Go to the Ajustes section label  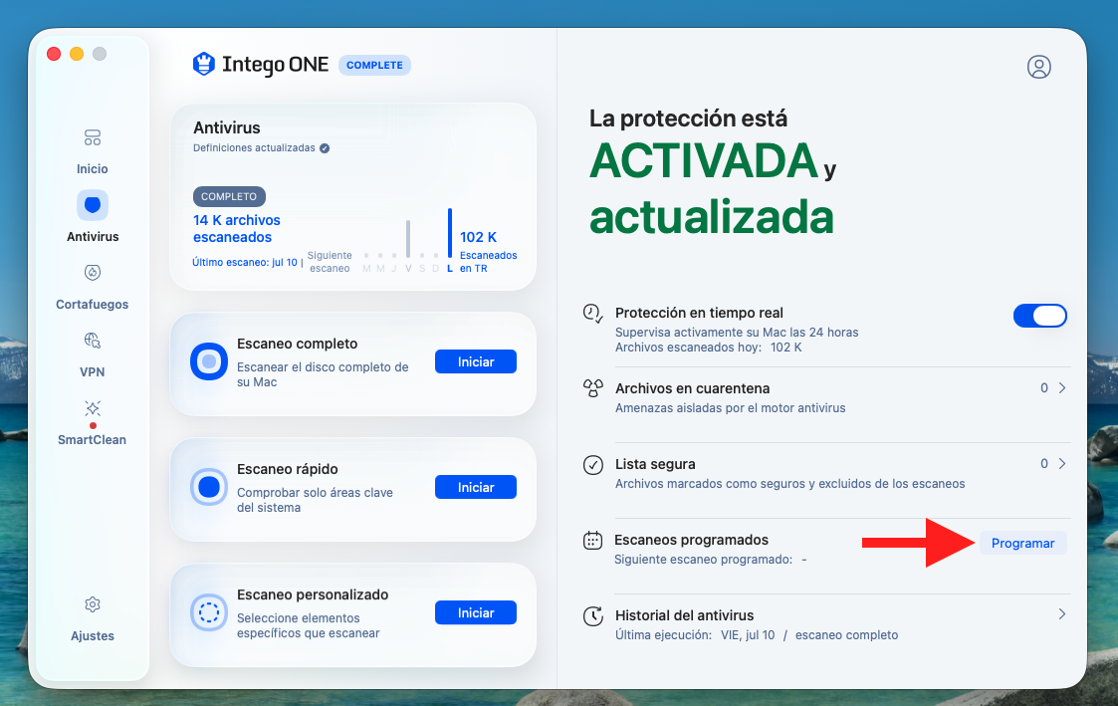tap(92, 636)
